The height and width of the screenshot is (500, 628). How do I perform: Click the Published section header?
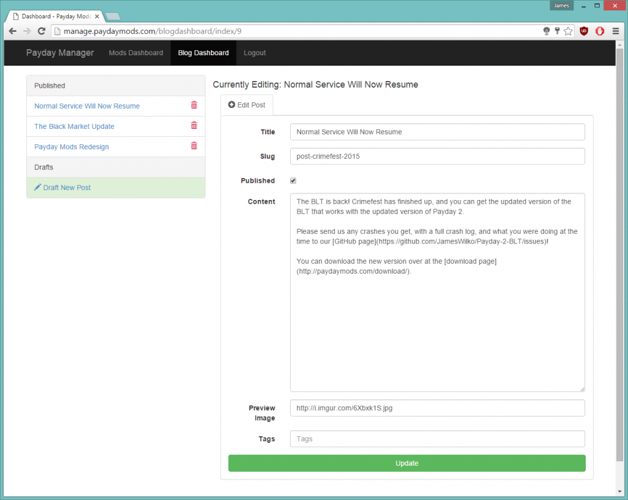116,86
